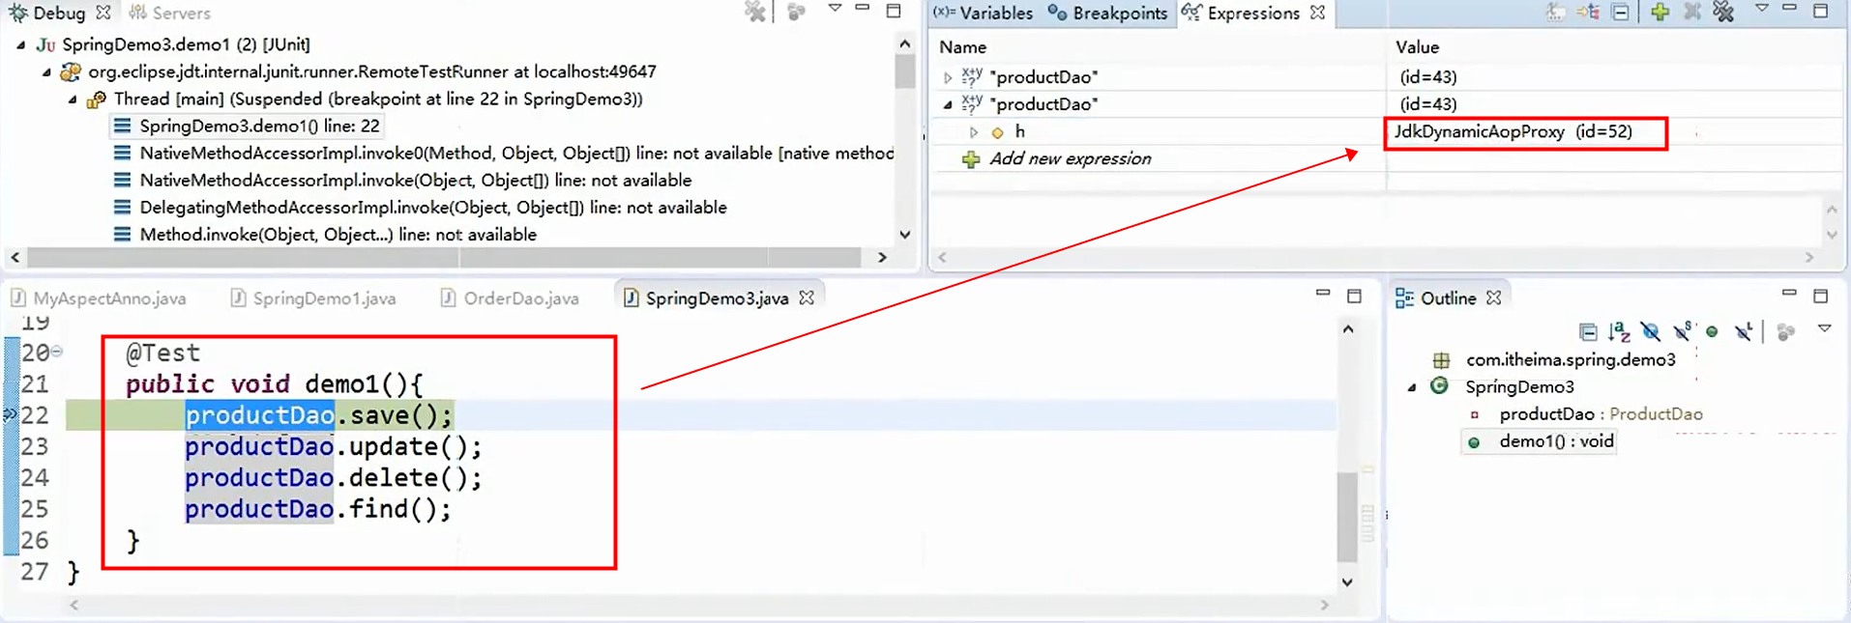Image resolution: width=1851 pixels, height=623 pixels.
Task: Switch to the Servers tab
Action: [x=170, y=13]
